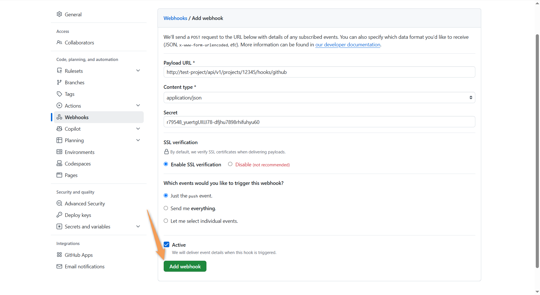The image size is (540, 295).
Task: Open our developer documentation link
Action: pyautogui.click(x=348, y=45)
